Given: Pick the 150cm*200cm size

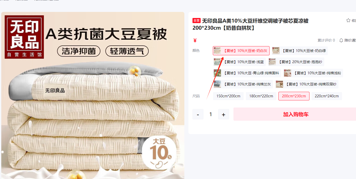Looking at the screenshot, I should (x=228, y=96).
